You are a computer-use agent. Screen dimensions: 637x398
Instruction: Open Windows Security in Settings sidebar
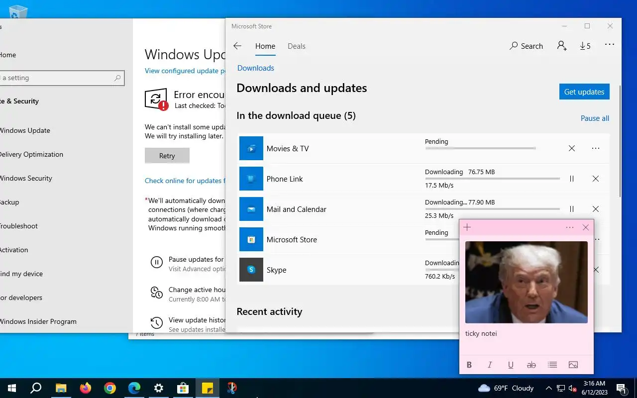(x=26, y=178)
